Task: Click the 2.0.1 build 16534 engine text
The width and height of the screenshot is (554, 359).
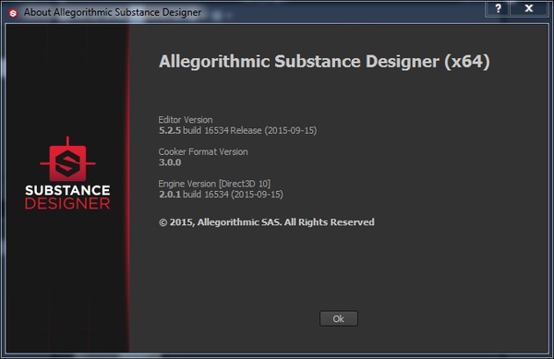Action: (x=194, y=194)
